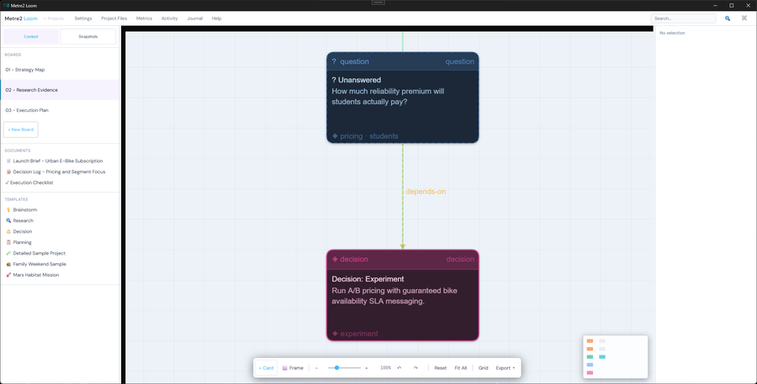Open the Journal menu
This screenshot has height=384, width=757.
tap(194, 18)
